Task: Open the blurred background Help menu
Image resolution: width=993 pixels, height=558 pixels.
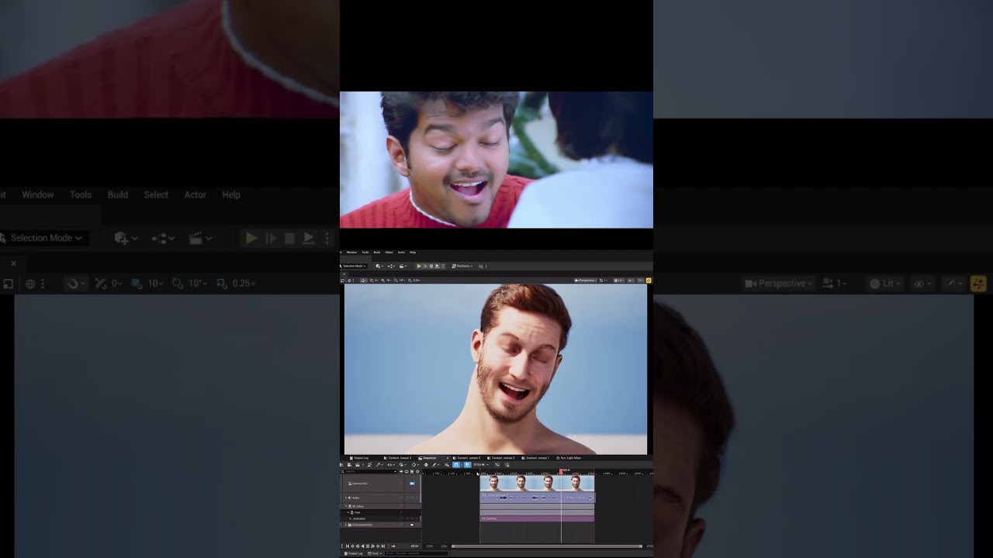Action: coord(231,195)
